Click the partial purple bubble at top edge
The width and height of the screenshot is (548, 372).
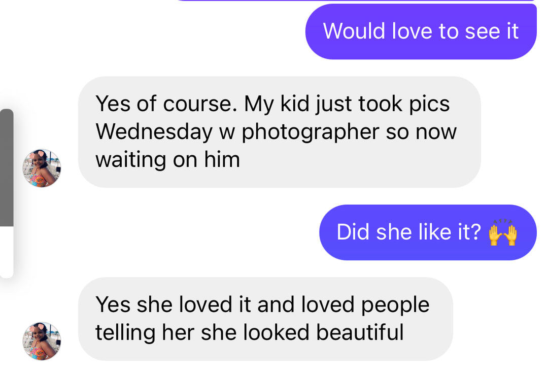click(x=357, y=1)
